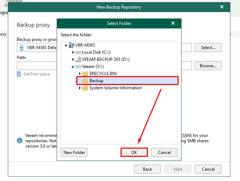The image size is (240, 181).
Task: Click the Local Disk (C:\) drive icon
Action: coord(78,52)
